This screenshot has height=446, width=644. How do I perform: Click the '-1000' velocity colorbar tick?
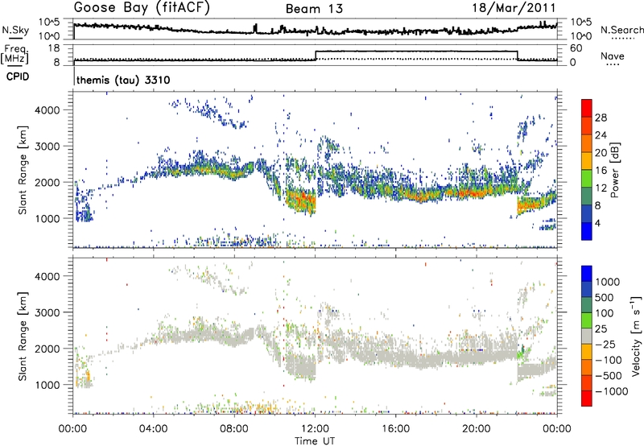tap(611, 391)
